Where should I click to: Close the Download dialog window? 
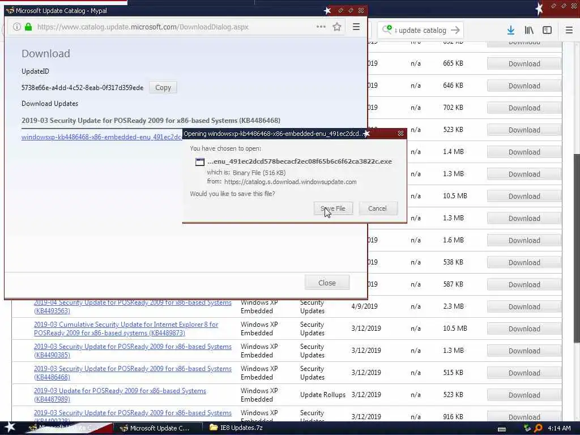(327, 283)
